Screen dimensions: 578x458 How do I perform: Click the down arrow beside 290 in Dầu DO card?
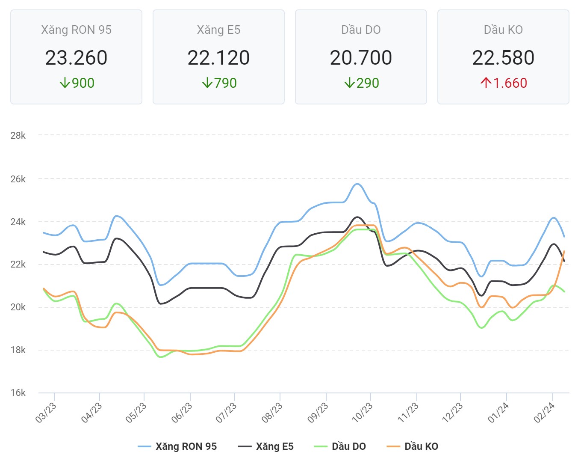(x=349, y=83)
